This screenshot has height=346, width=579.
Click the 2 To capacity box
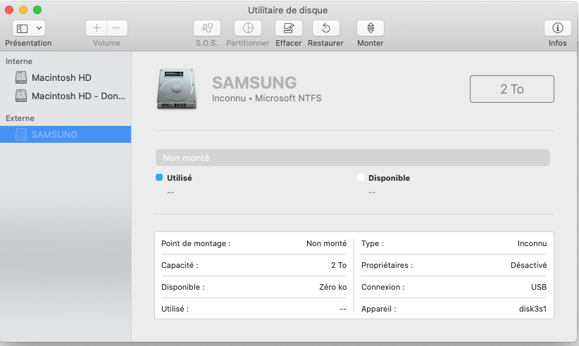click(x=511, y=89)
